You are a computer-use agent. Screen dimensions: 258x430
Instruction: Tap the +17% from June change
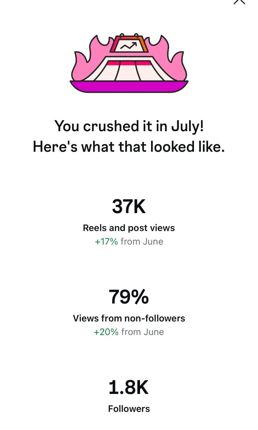coord(129,241)
